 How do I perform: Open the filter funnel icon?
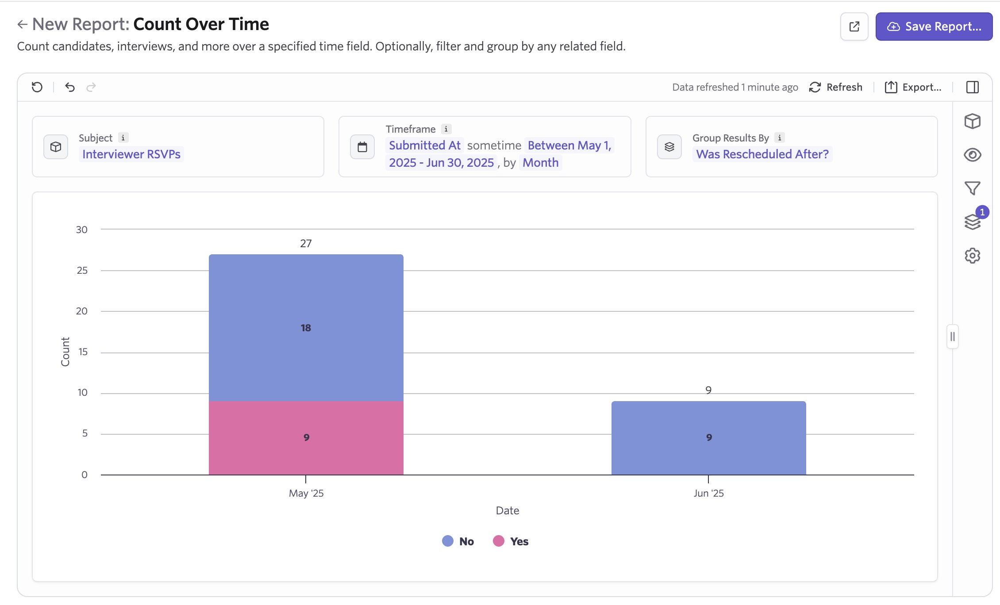tap(972, 188)
